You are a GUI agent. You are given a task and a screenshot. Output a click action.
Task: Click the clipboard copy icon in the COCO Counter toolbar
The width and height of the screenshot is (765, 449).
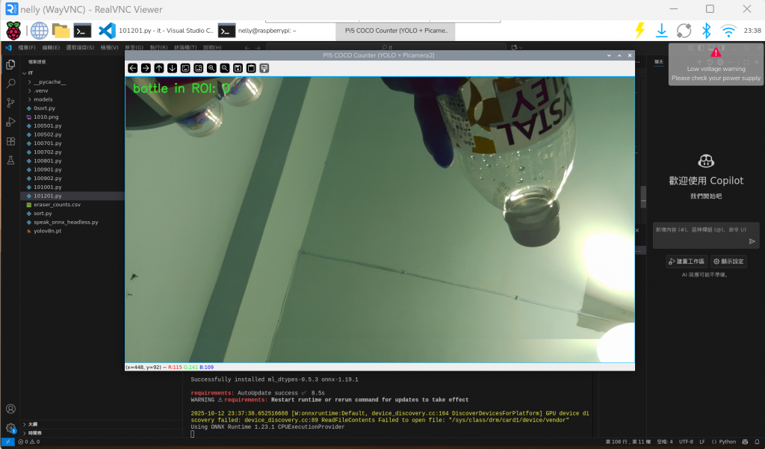coord(251,68)
